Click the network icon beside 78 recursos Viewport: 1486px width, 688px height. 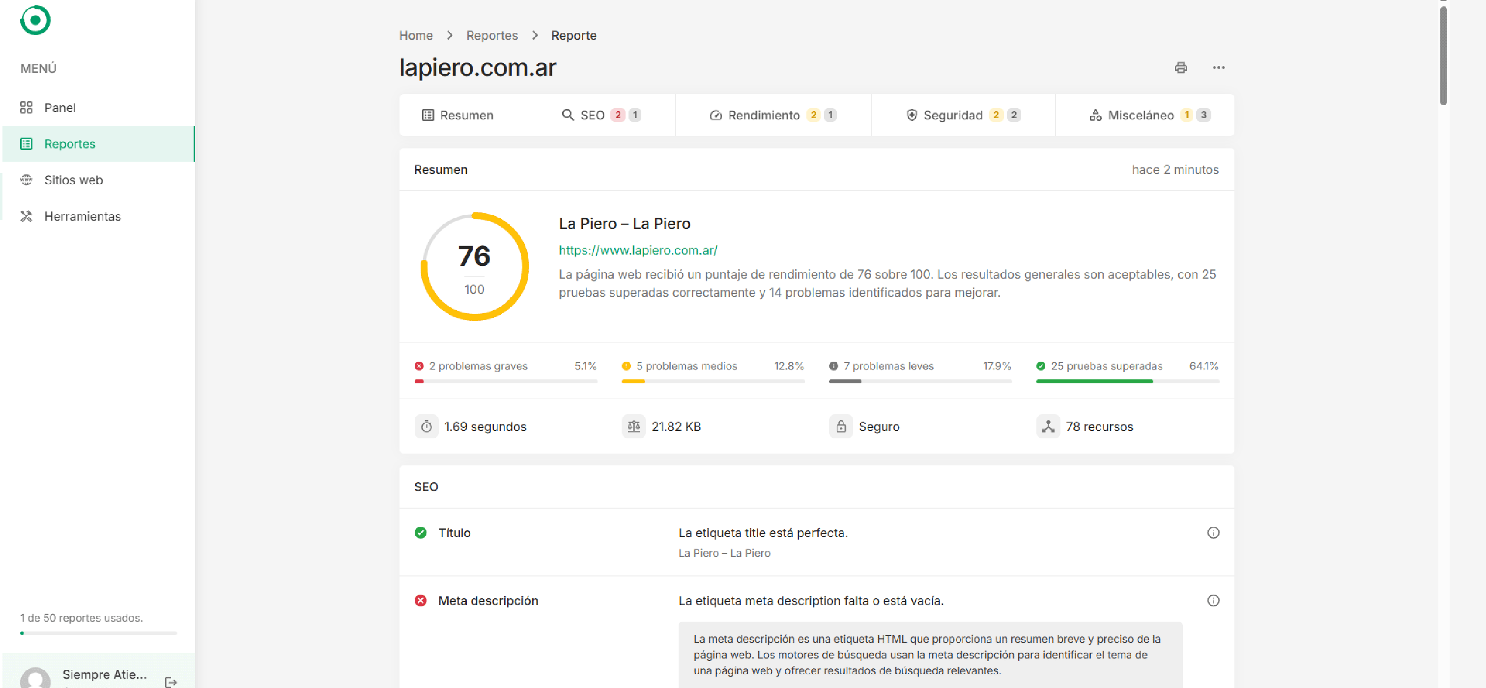(1048, 427)
